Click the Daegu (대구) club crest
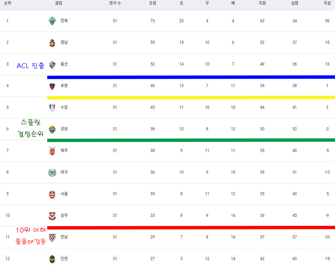 coord(52,173)
